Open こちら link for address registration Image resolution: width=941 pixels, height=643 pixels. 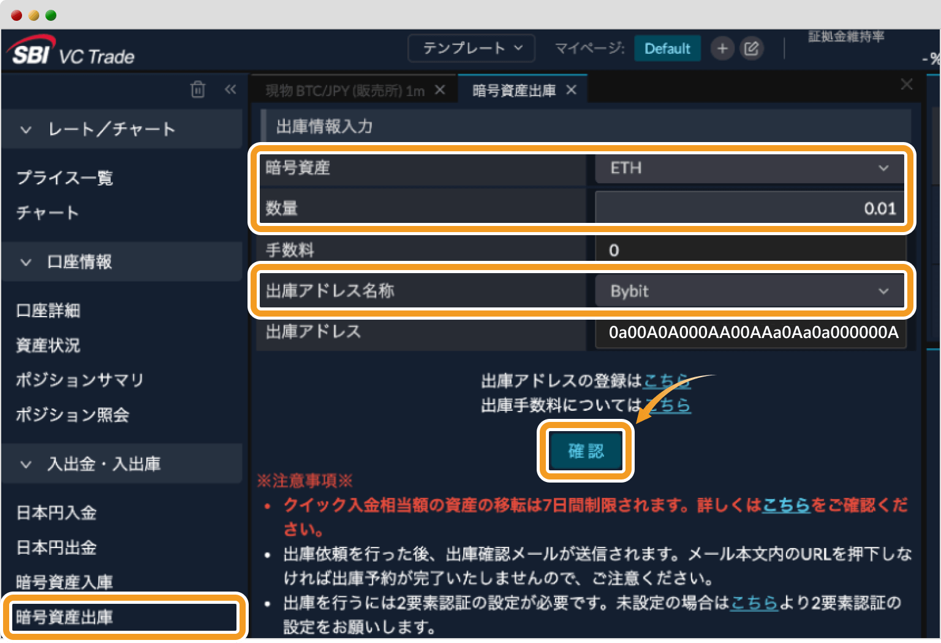coord(667,381)
